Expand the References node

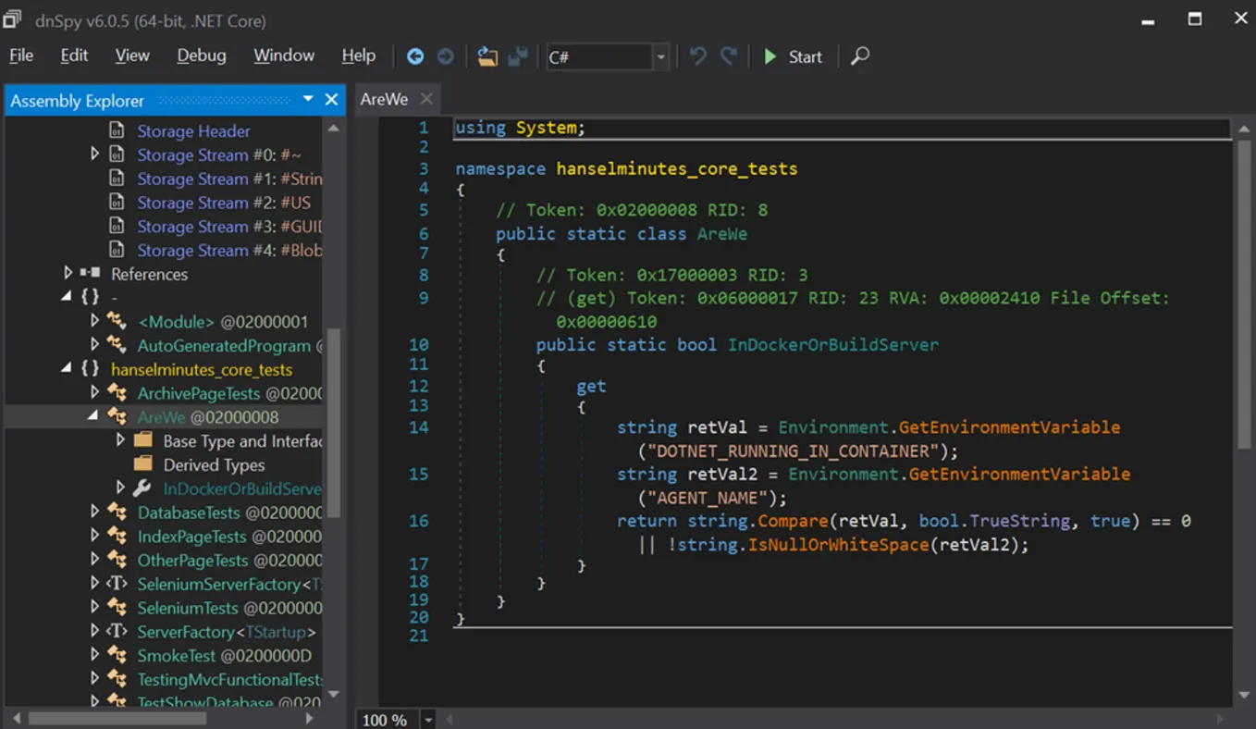pyautogui.click(x=68, y=274)
